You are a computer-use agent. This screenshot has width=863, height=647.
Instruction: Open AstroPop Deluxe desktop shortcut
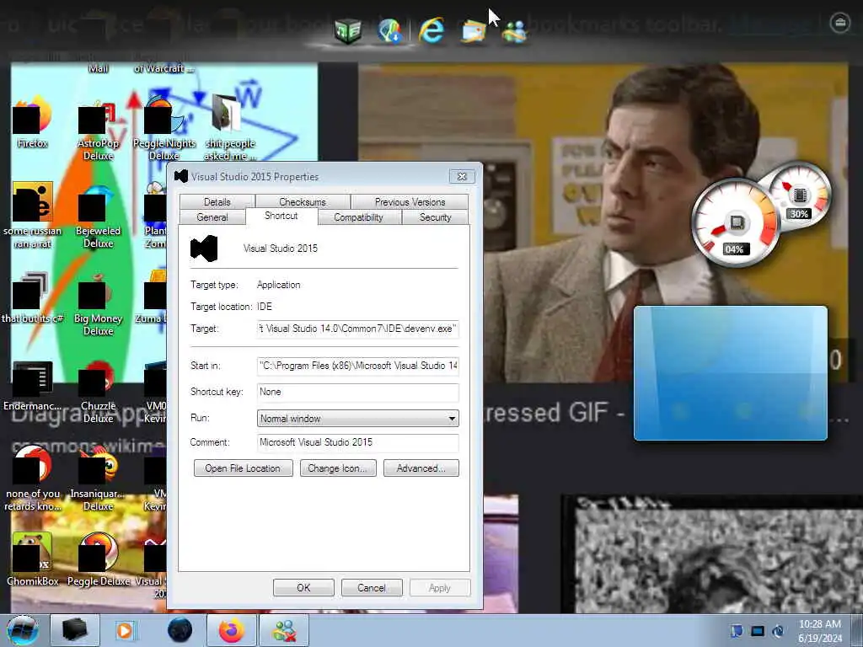[x=98, y=129]
